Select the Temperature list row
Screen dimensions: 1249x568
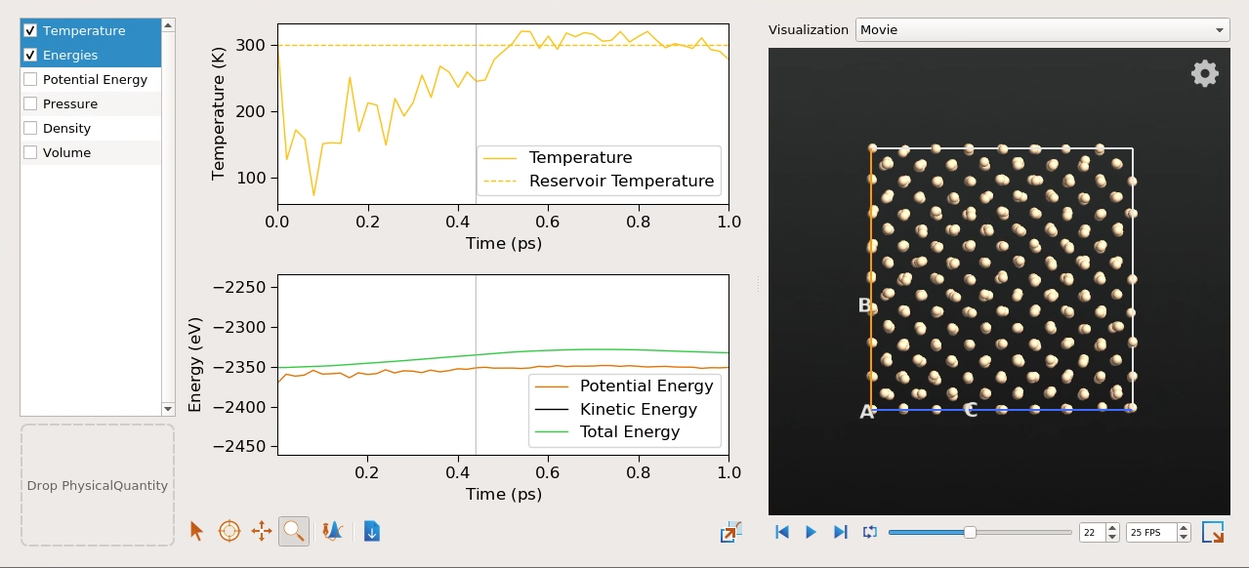(x=91, y=30)
